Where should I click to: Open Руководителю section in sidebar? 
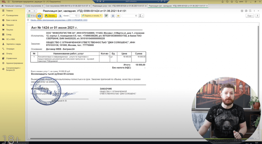[x=13, y=15]
